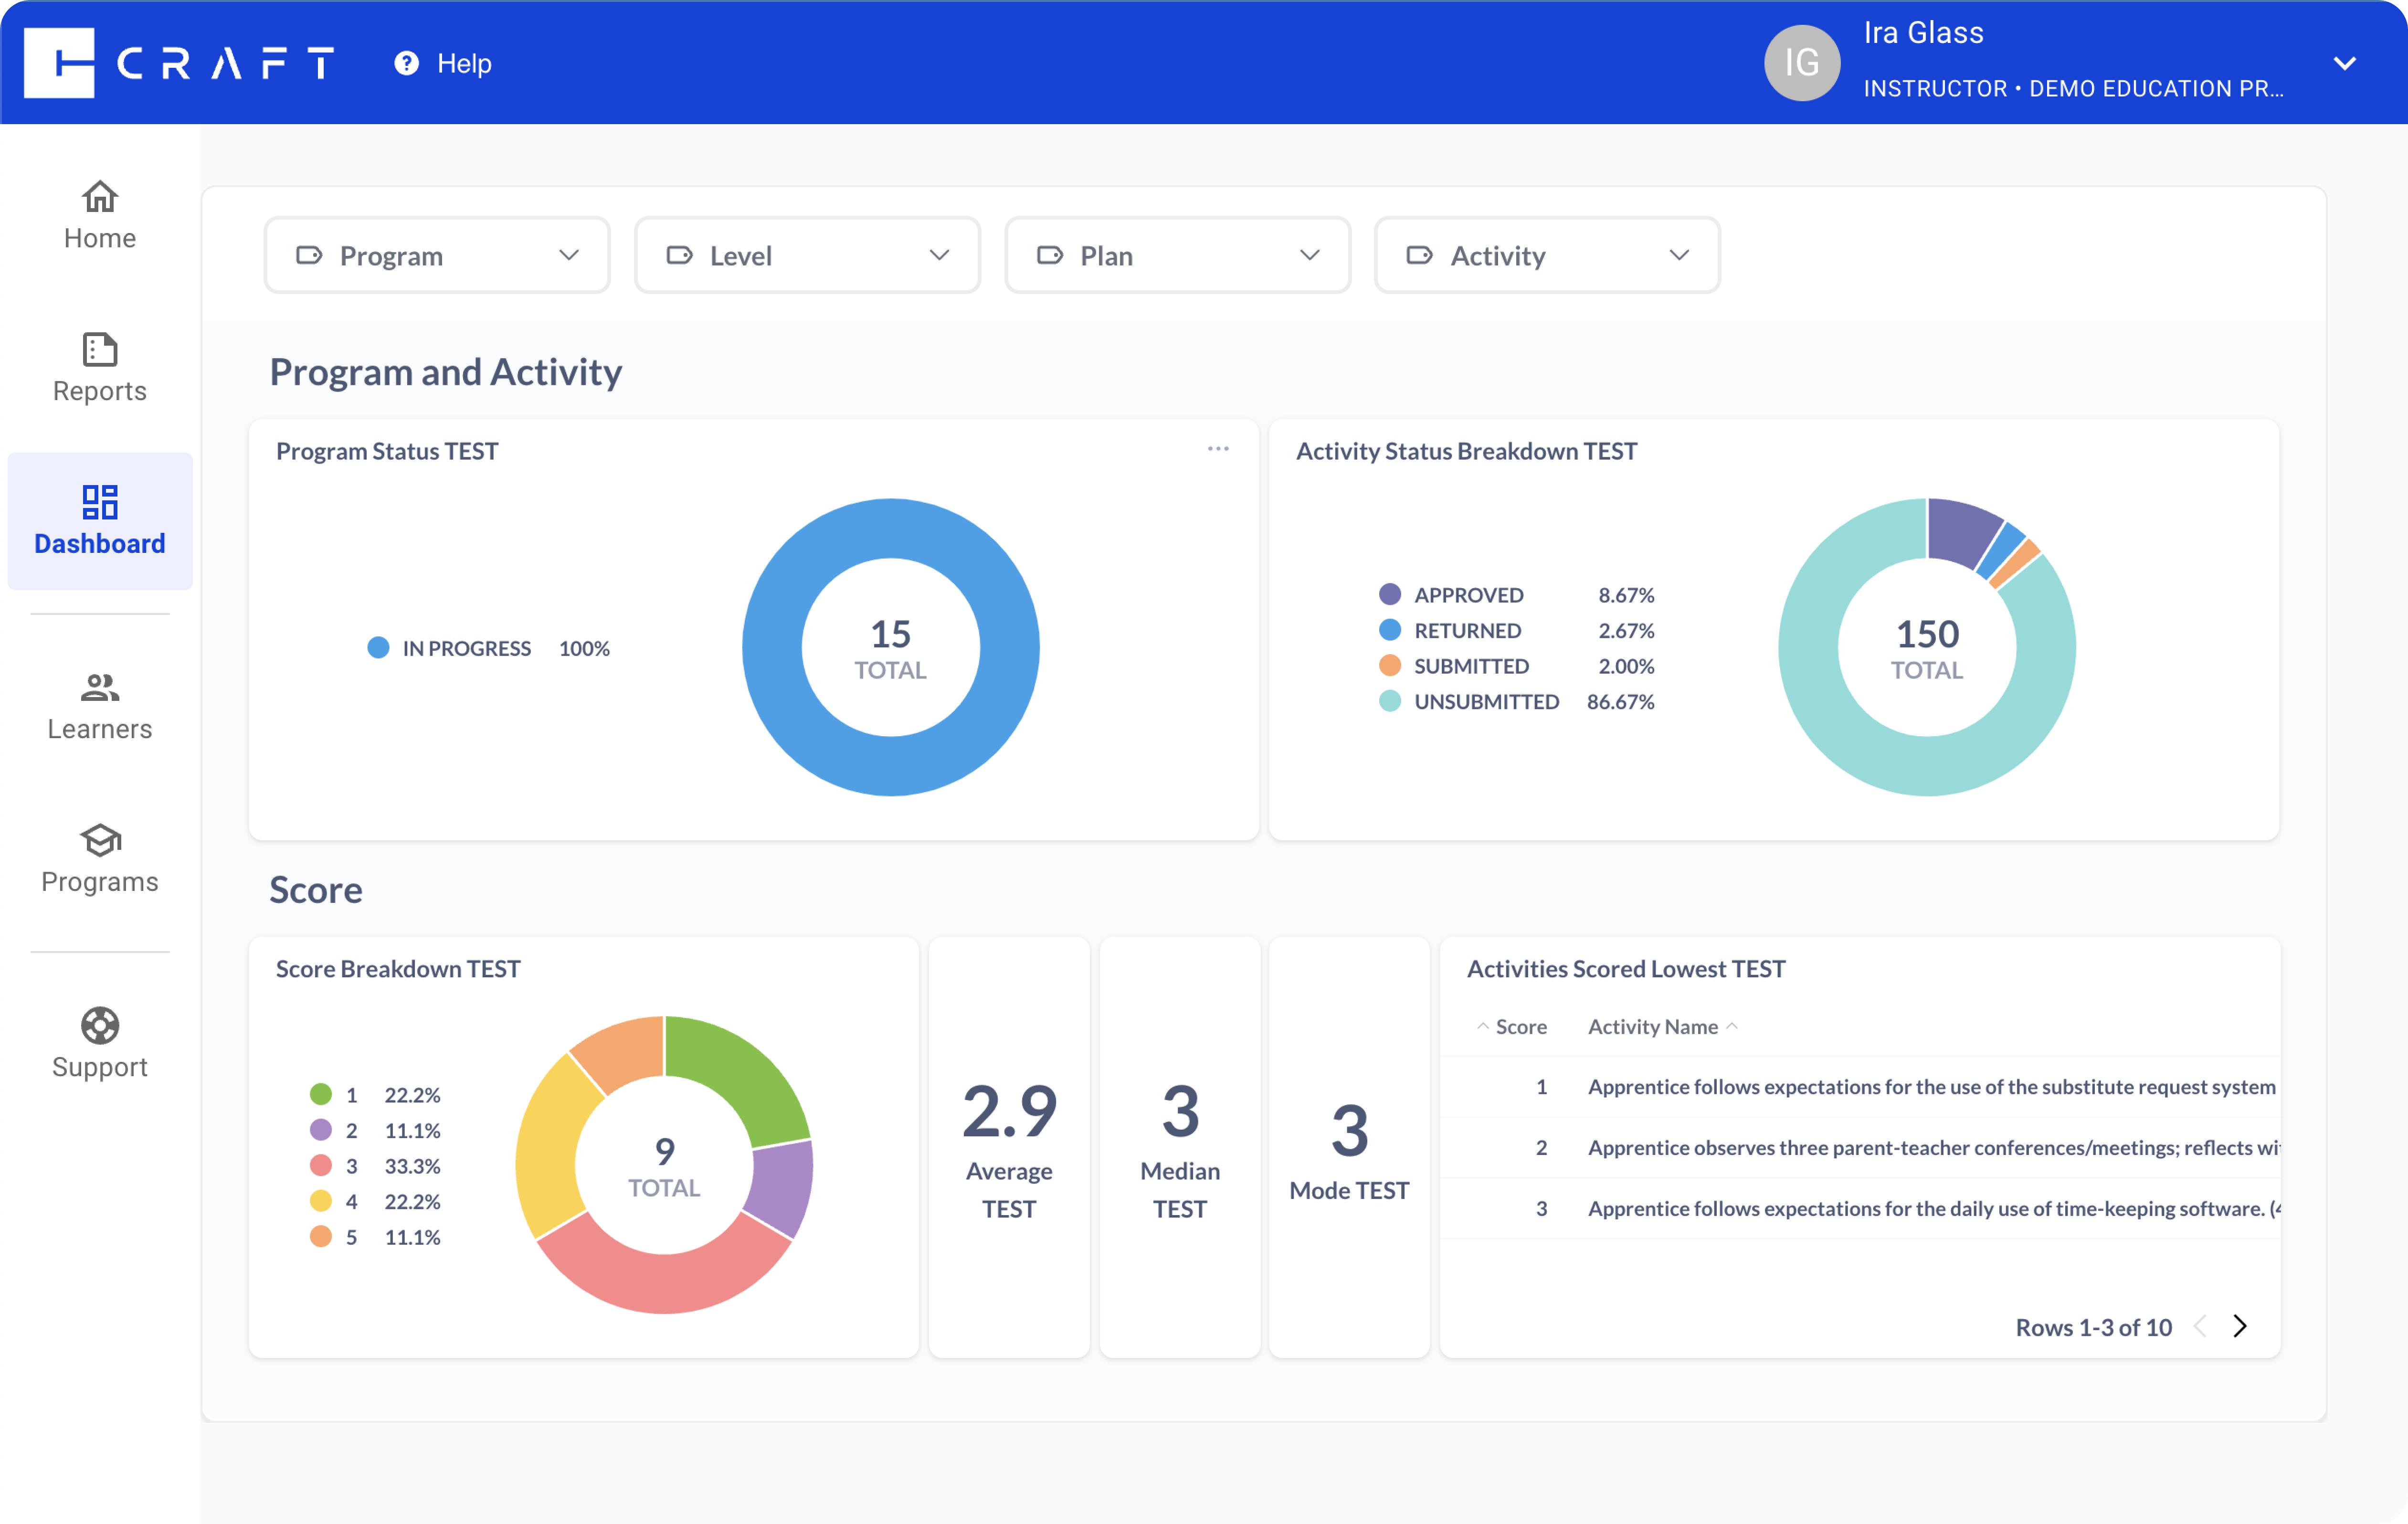Viewport: 2408px width, 1524px height.
Task: Click the tag icon in Activity filter
Action: click(x=1419, y=256)
